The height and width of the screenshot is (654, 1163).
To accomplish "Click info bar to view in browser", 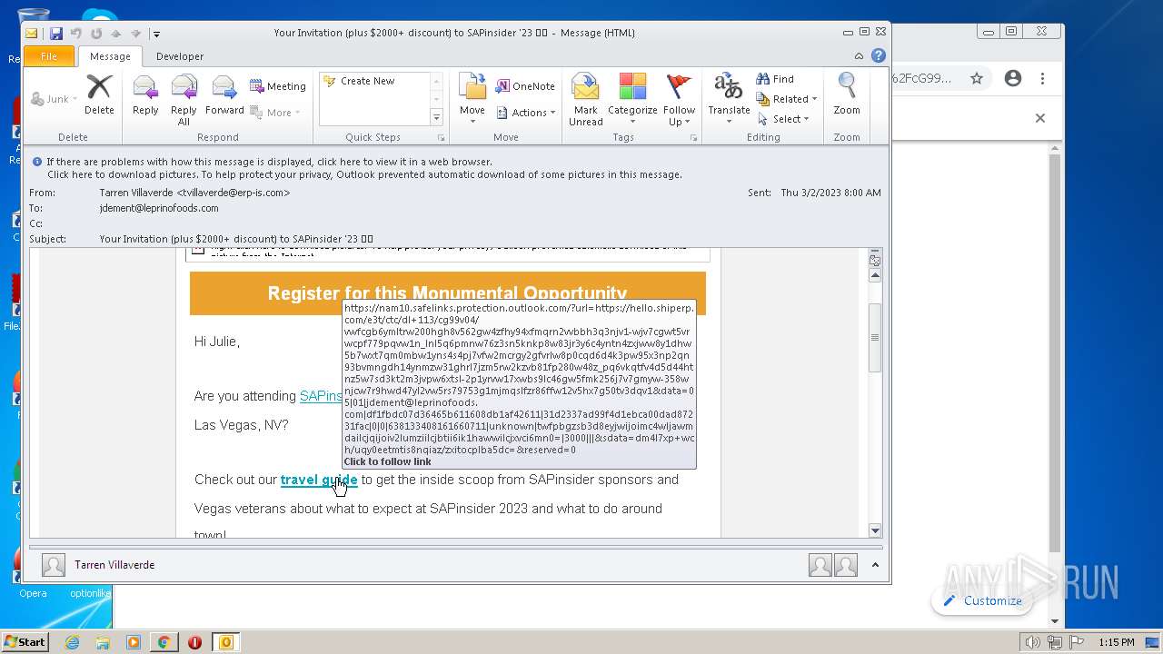I will [x=270, y=162].
